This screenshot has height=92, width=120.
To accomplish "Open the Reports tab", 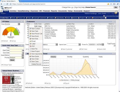I will click(54, 11).
